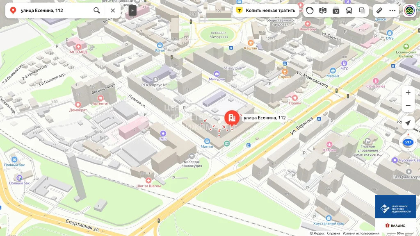Image resolution: width=420 pixels, height=236 pixels.
Task: Click the улица Есенина, 112 pin label
Action: pos(265,118)
